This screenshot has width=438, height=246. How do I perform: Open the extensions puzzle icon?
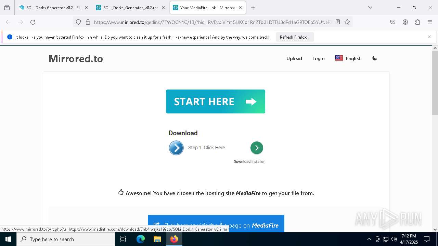[x=417, y=22]
